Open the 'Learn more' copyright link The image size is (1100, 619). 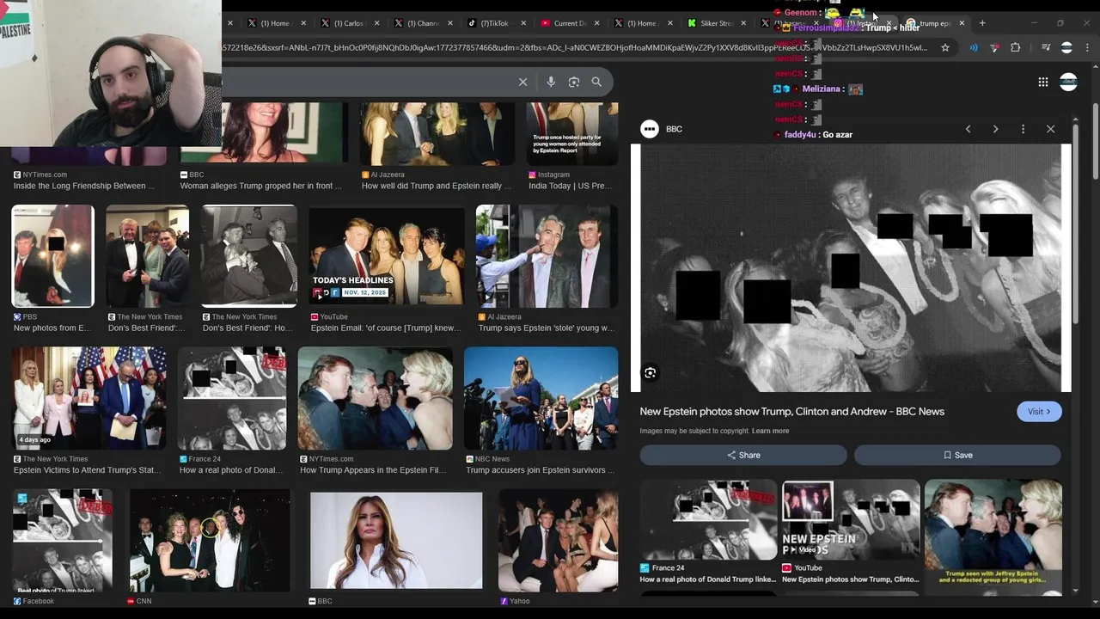pos(770,431)
